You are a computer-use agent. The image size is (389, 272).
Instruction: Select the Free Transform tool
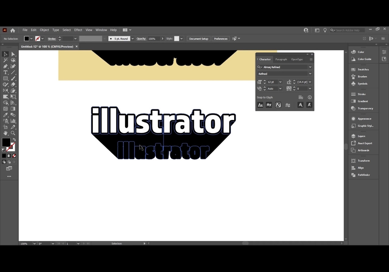click(13, 97)
